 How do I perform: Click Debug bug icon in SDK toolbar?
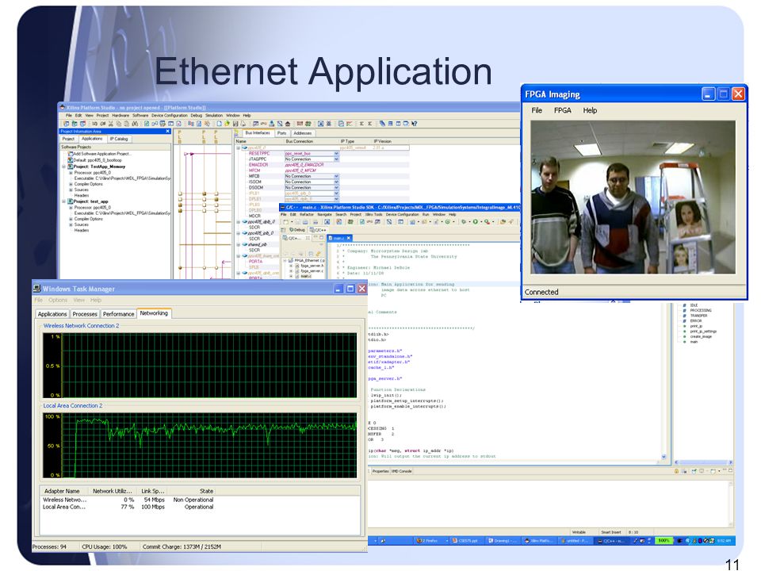click(x=464, y=222)
